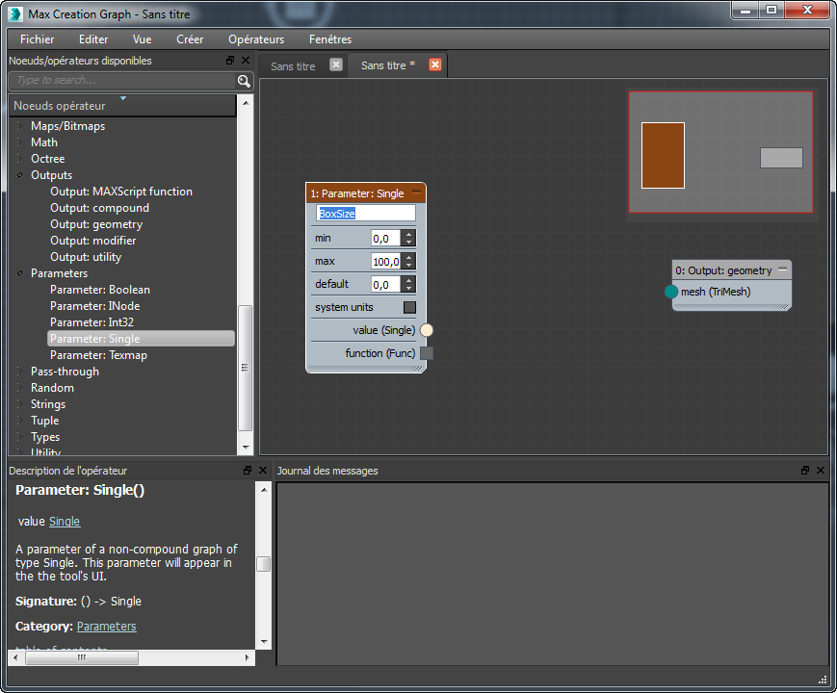Expand the Octree category
The image size is (837, 693).
(x=20, y=159)
